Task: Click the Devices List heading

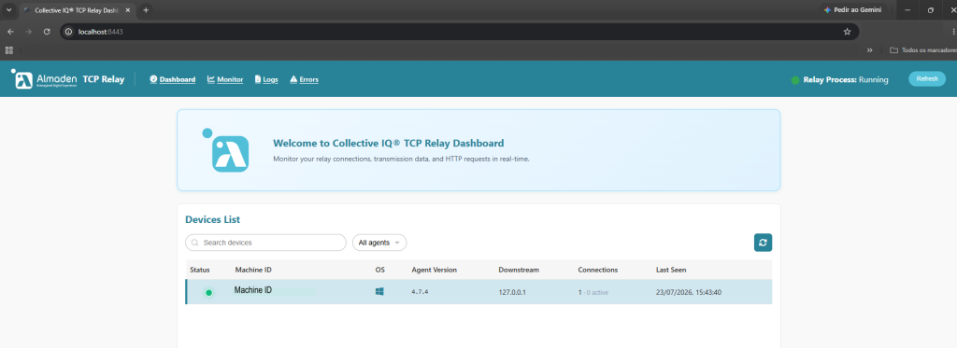Action: [212, 219]
